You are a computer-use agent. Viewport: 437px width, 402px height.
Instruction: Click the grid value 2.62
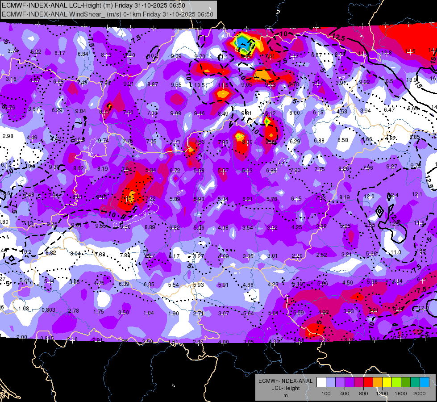(199, 342)
